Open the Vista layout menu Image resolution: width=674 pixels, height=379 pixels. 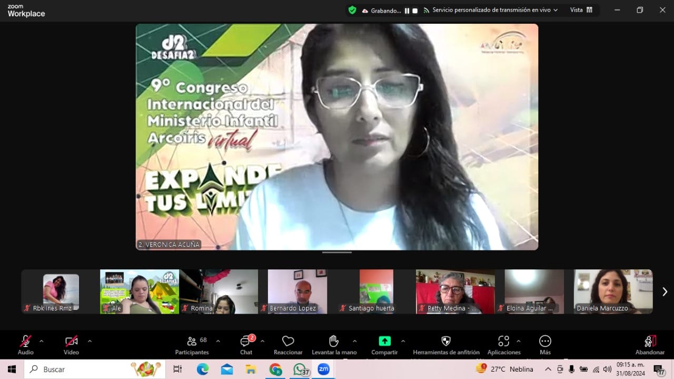(581, 10)
